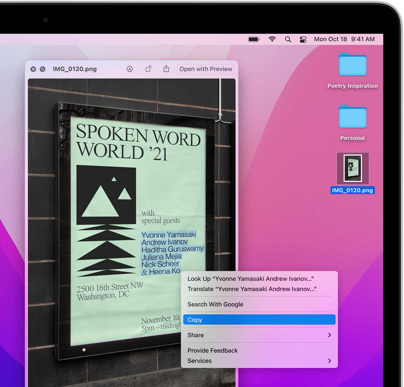Click the IMG_0120.png desktop file label
The image size is (404, 387).
point(352,190)
